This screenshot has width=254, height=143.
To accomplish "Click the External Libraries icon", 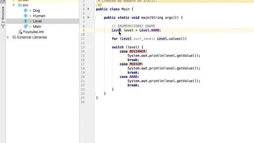I will point(14,37).
